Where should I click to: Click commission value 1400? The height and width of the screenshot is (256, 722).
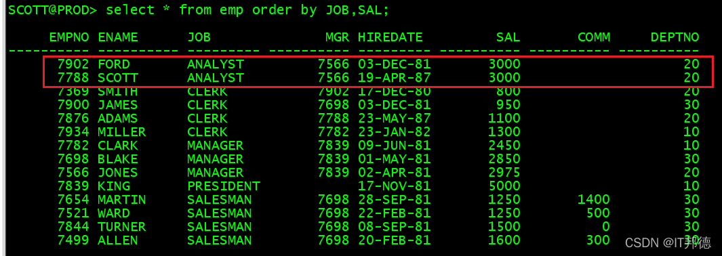point(594,200)
